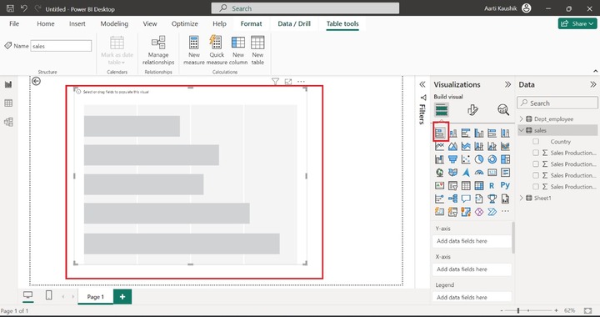Open the visual's More options ellipsis

[301, 81]
